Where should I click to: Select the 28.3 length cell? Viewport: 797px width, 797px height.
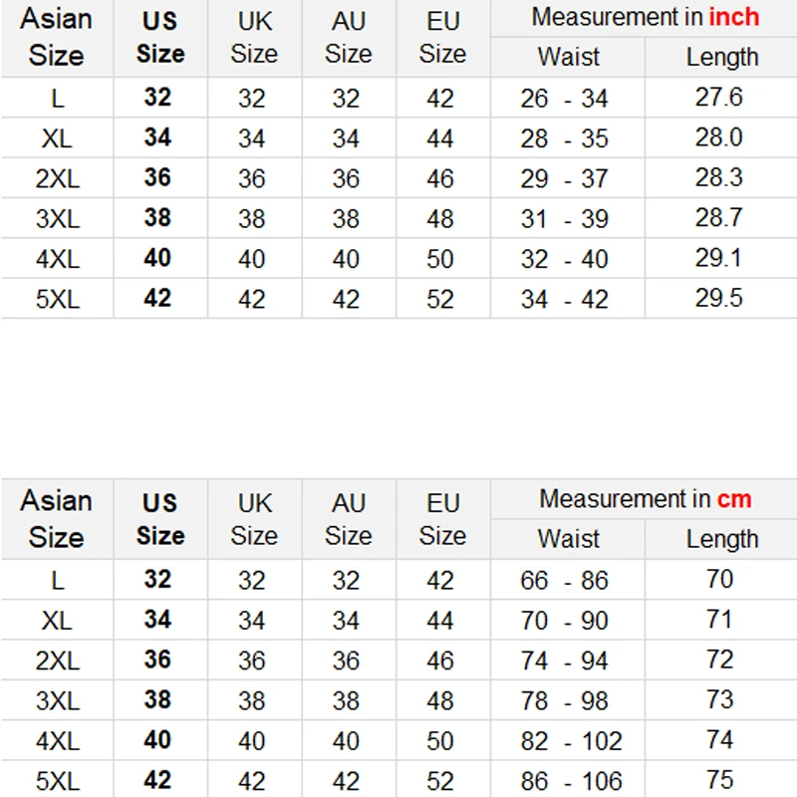pos(719,178)
